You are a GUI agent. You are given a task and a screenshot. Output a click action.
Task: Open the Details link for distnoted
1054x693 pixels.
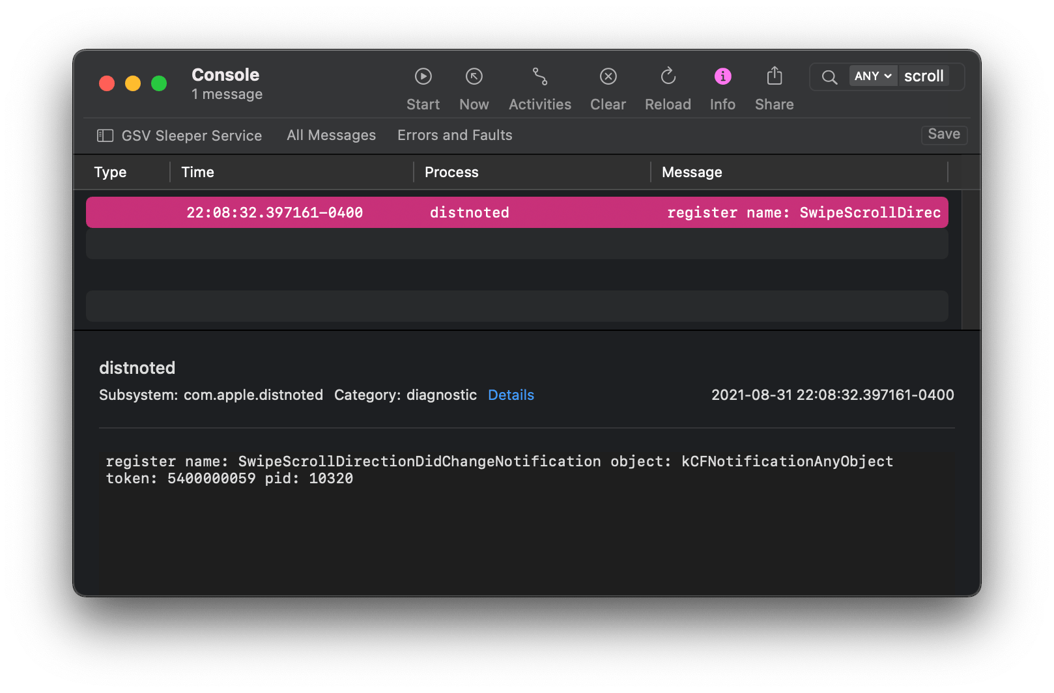point(511,395)
